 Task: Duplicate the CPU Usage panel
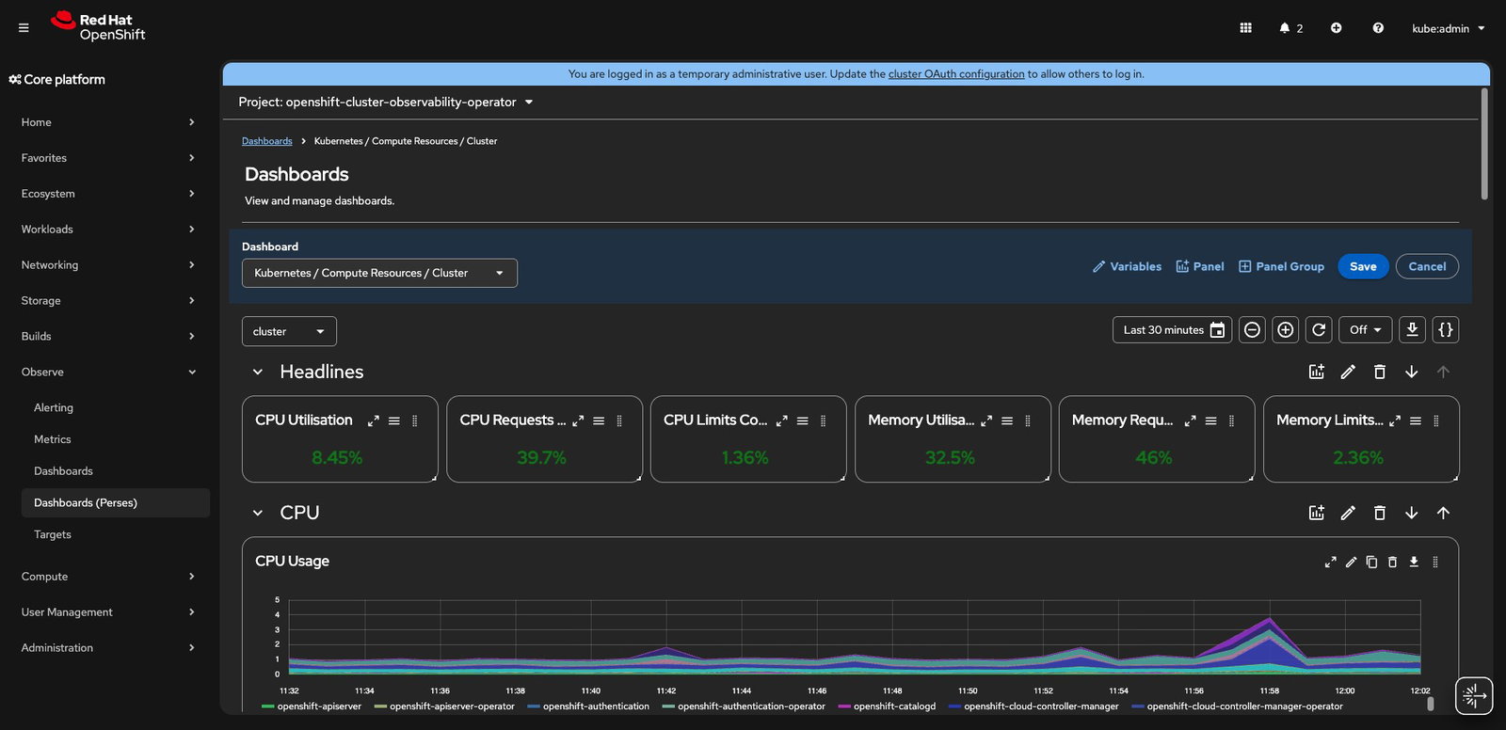pos(1371,562)
